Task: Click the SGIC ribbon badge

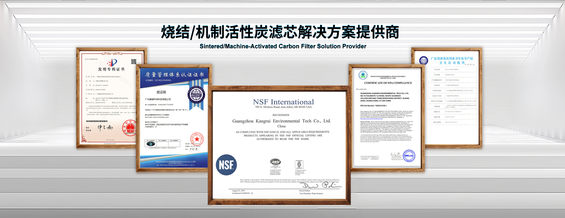Action: click(196, 95)
